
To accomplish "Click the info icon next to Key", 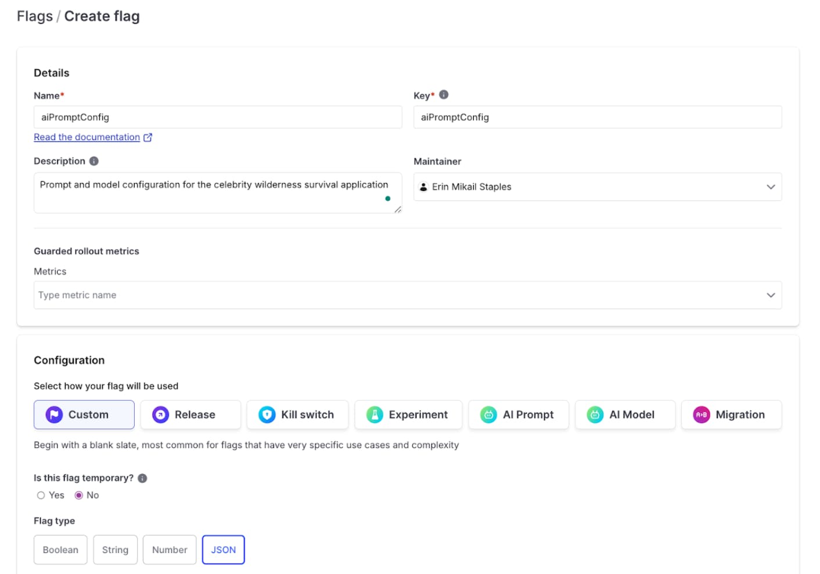I will (x=444, y=95).
